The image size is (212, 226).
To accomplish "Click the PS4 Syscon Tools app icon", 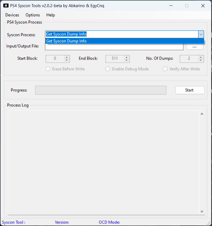I will (x=6, y=6).
